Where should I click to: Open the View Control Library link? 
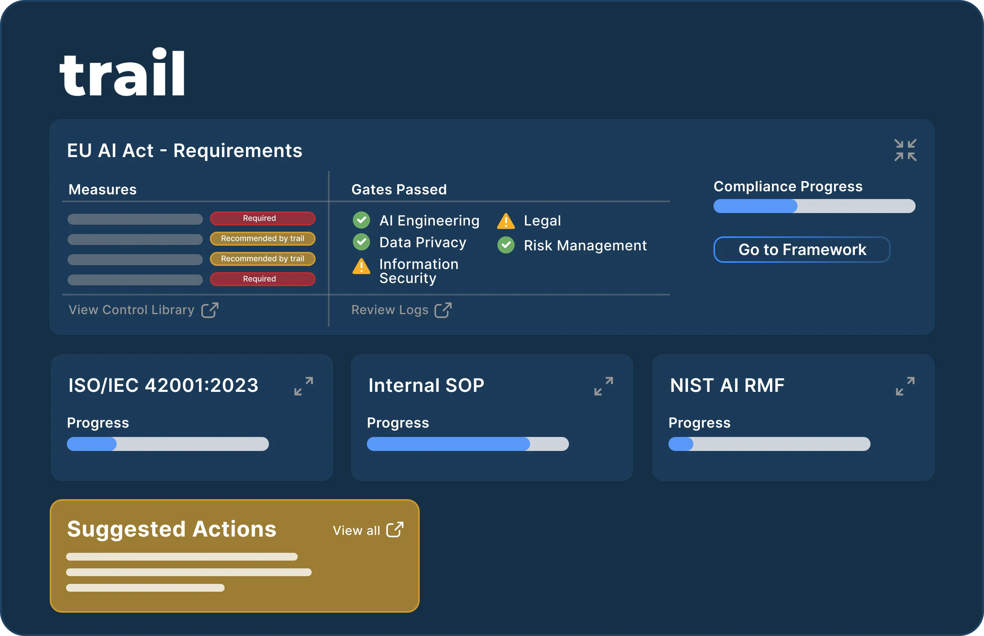[x=131, y=310]
